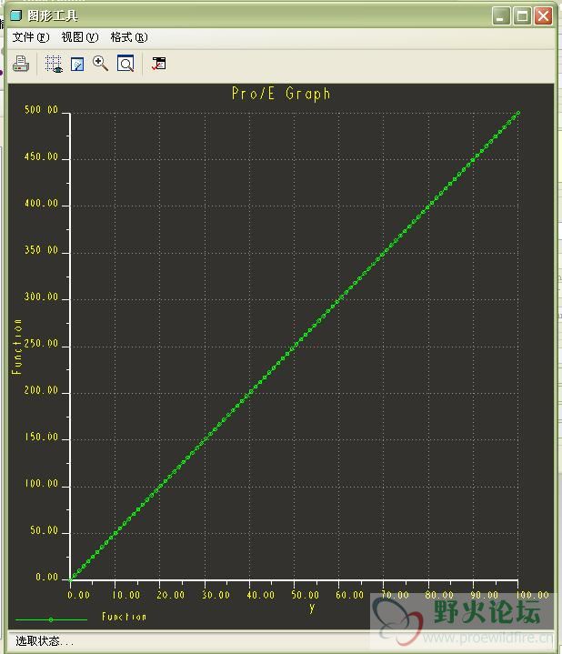Image resolution: width=562 pixels, height=654 pixels.
Task: Click the green legend line sample
Action: (51, 619)
